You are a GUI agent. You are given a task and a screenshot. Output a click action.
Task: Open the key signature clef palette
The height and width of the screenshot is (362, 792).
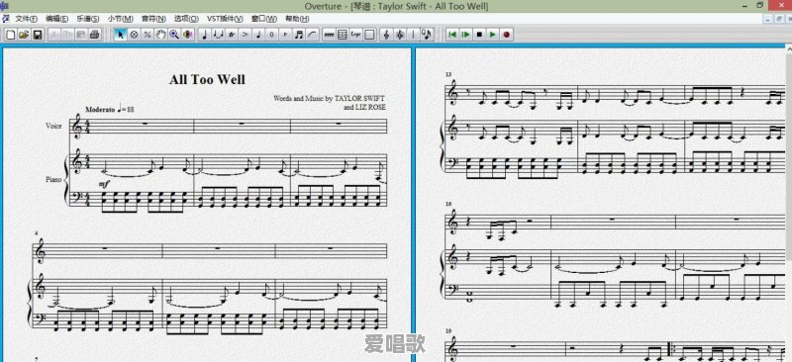coord(400,35)
